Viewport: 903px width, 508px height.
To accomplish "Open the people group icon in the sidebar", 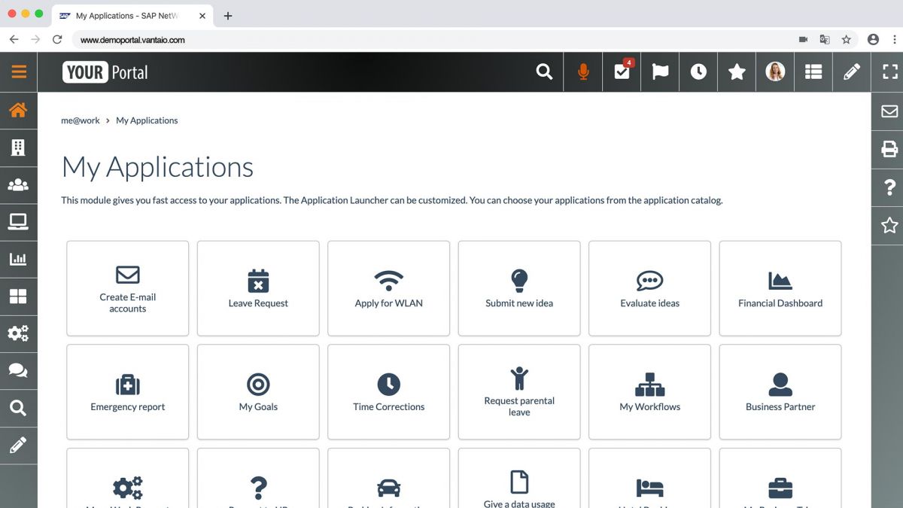I will tap(18, 184).
